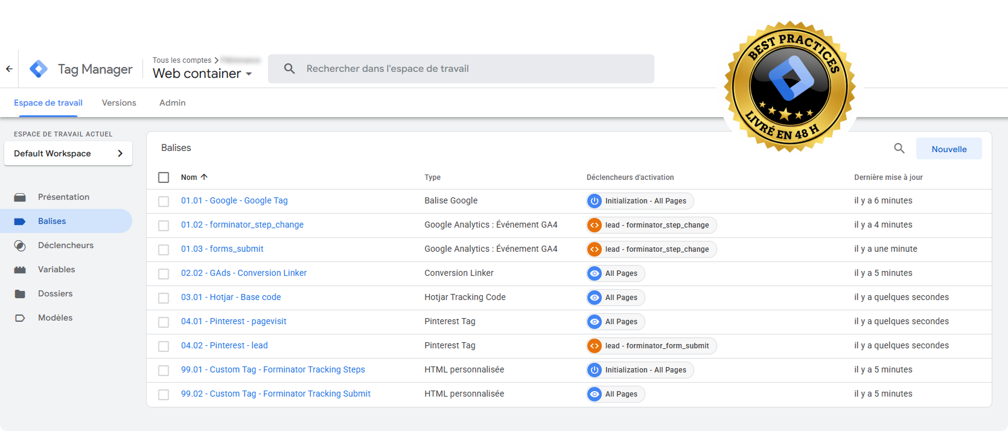
Task: Check the box for 01.01 Google Tag
Action: tap(164, 201)
